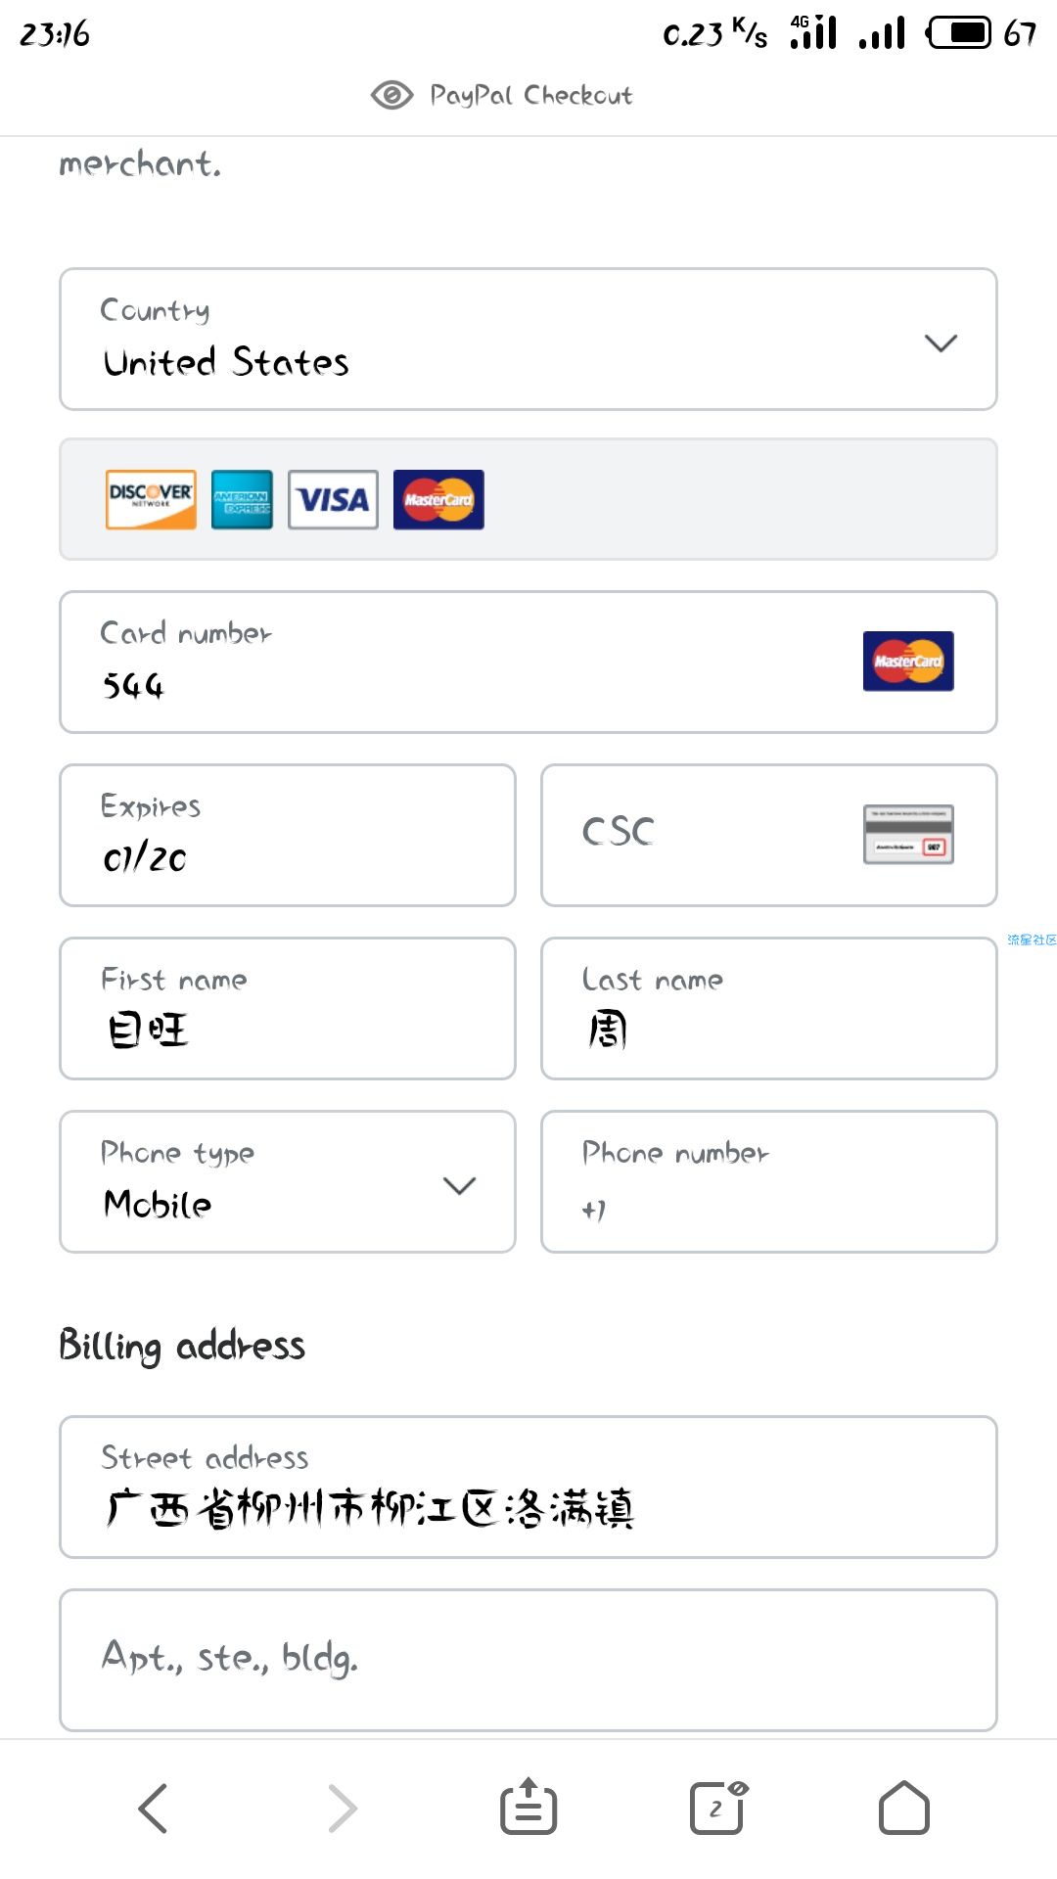Navigate back with the left arrow
The image size is (1057, 1879).
point(154,1808)
